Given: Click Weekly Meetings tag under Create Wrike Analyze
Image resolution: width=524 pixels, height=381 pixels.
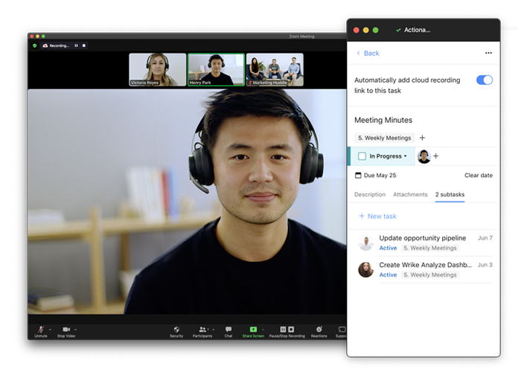Looking at the screenshot, I should click(430, 275).
